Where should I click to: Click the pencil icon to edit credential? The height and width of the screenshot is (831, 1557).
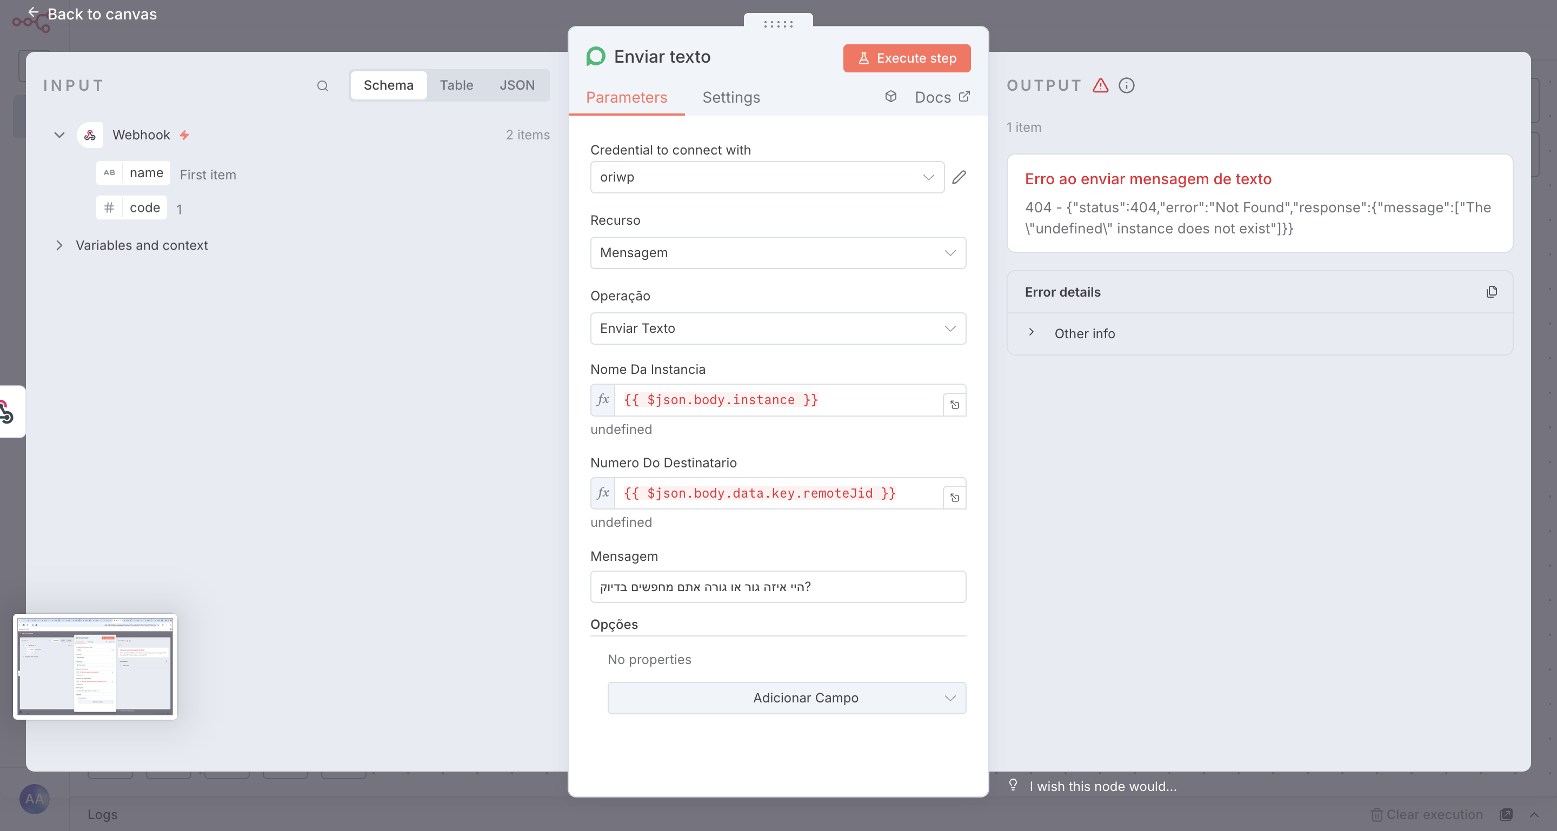click(959, 177)
